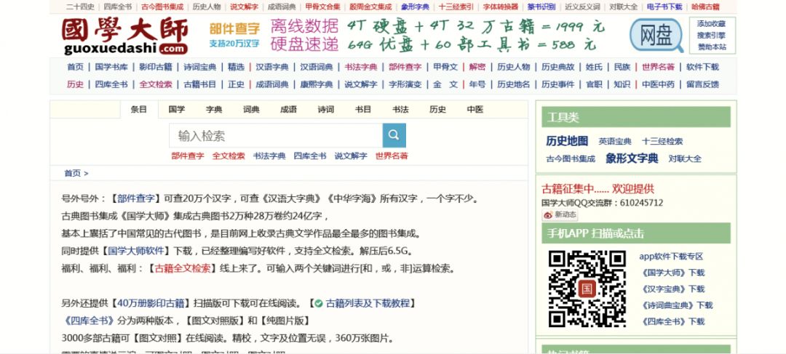Click 40万册影印古籍 link in the article

tap(152, 303)
